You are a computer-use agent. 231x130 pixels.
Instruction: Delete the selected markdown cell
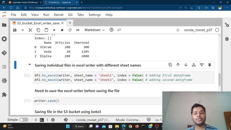tap(209, 65)
